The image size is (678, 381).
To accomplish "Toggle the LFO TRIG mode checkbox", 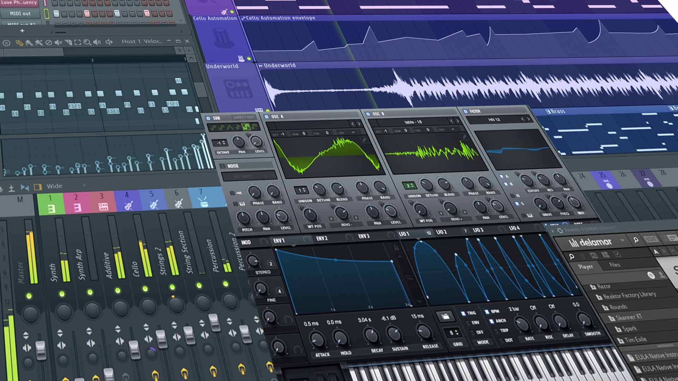I will [x=463, y=313].
